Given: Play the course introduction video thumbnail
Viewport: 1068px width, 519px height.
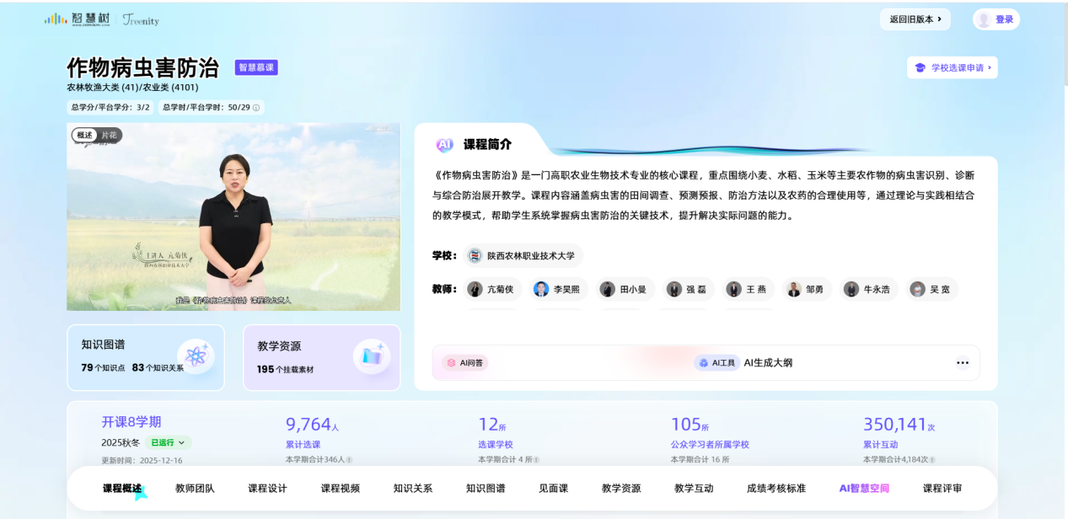Looking at the screenshot, I should [x=233, y=217].
